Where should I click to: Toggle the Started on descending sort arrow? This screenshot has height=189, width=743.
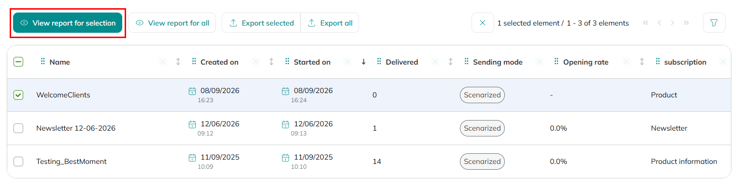[363, 62]
